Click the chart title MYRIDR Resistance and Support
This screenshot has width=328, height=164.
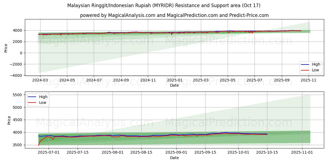pos(164,5)
